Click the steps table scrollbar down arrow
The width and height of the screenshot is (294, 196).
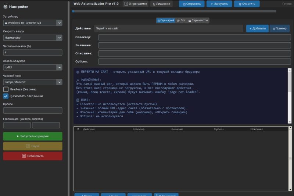click(x=290, y=189)
